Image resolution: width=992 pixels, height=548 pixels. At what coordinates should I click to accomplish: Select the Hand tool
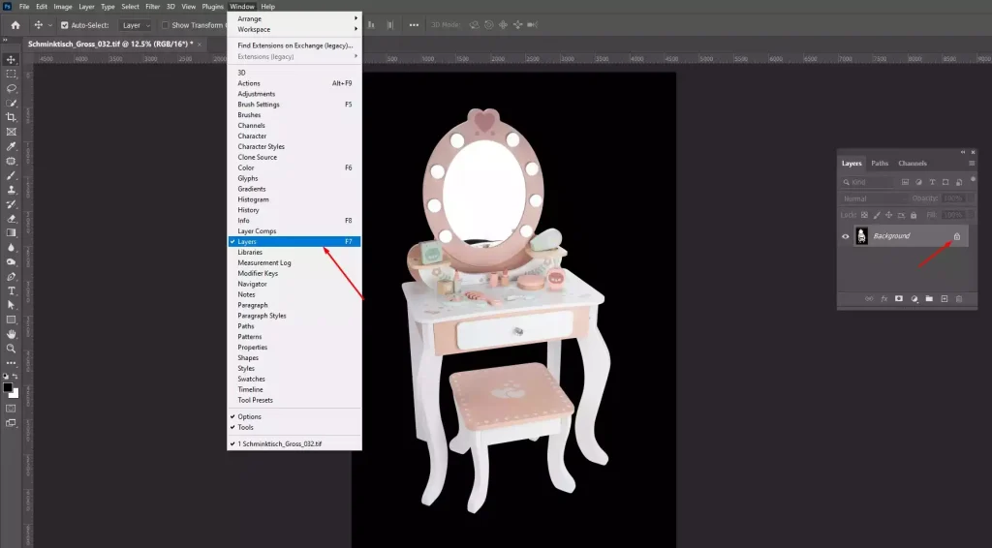click(x=11, y=334)
